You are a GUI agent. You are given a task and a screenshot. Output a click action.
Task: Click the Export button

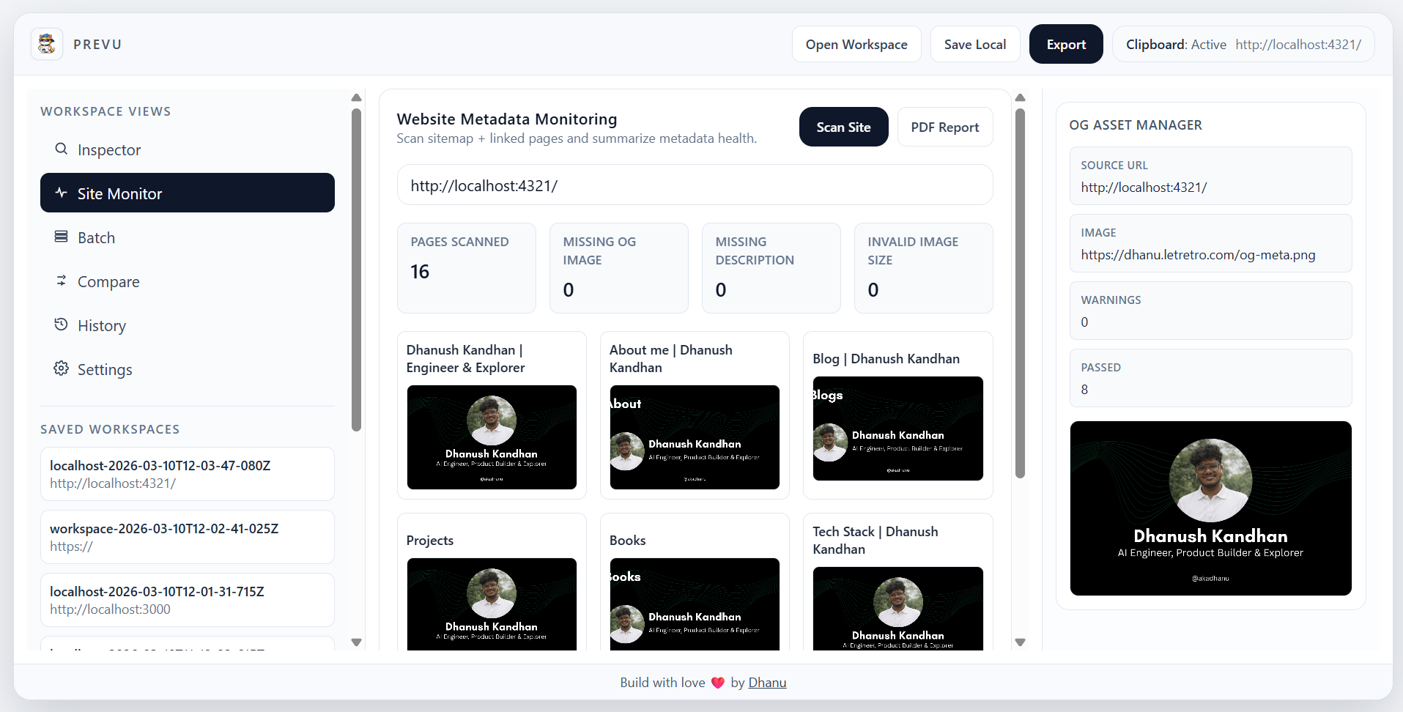pyautogui.click(x=1066, y=44)
